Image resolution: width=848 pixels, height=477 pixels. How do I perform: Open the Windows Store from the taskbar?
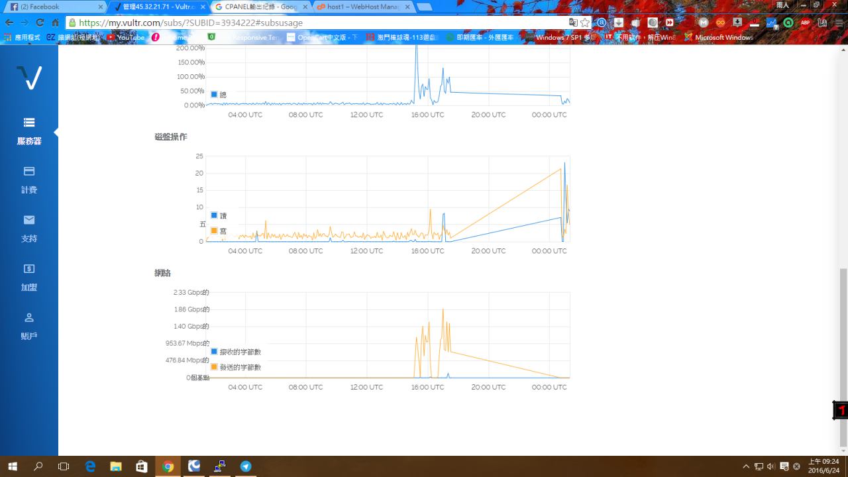pyautogui.click(x=142, y=466)
